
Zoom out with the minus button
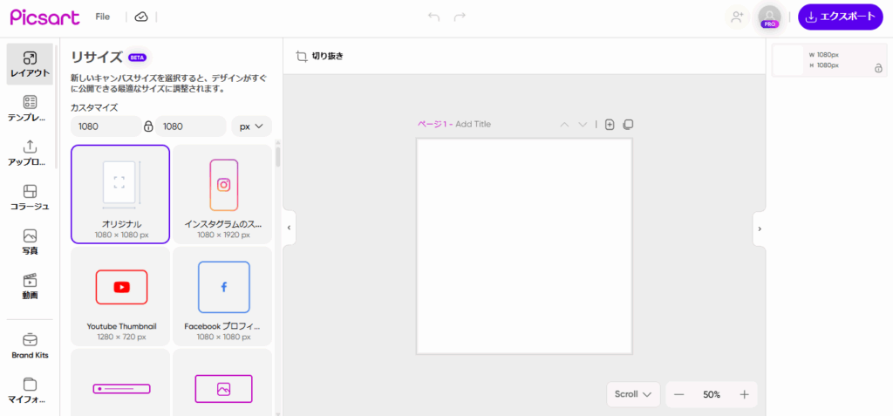click(678, 394)
